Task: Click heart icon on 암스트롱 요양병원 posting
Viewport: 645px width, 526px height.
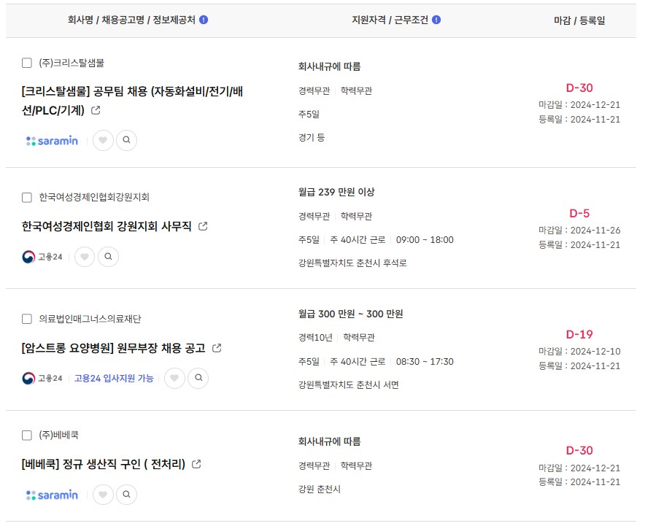Action: pyautogui.click(x=174, y=378)
